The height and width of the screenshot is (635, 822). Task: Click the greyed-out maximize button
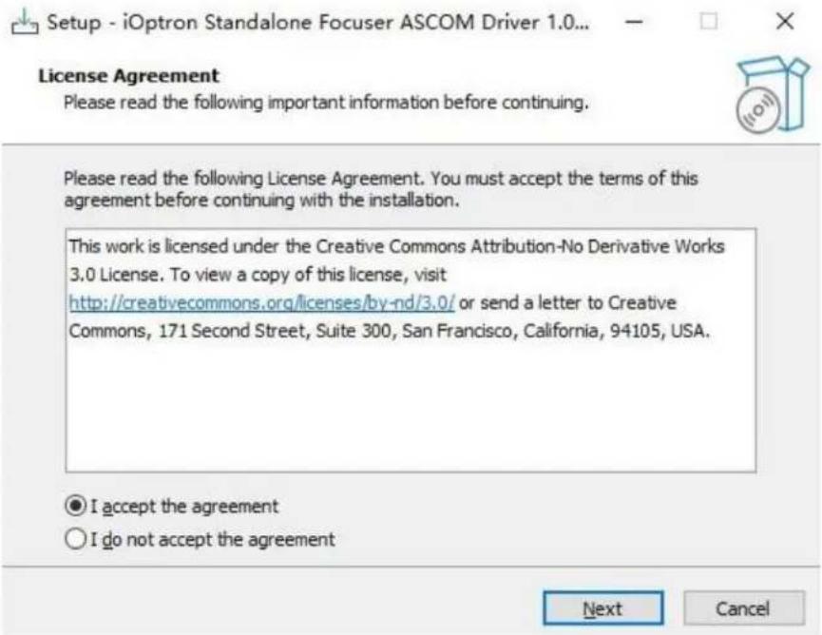pyautogui.click(x=709, y=22)
